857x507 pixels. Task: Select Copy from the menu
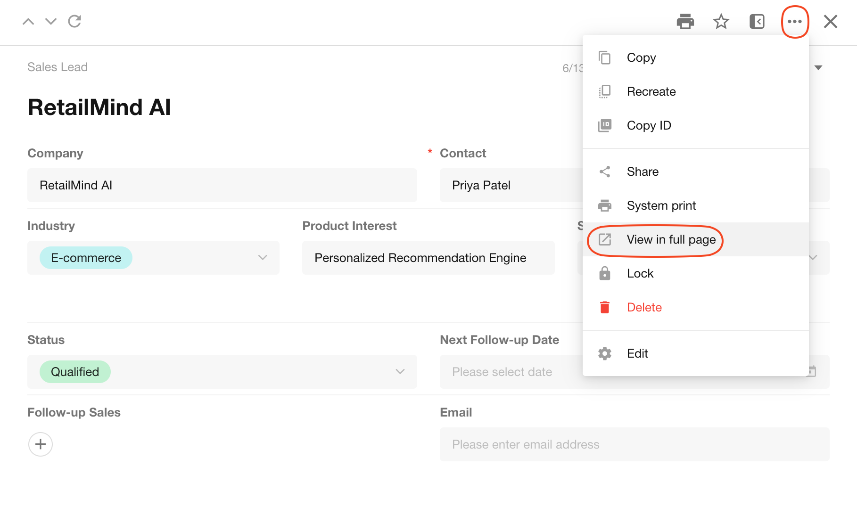(x=641, y=57)
